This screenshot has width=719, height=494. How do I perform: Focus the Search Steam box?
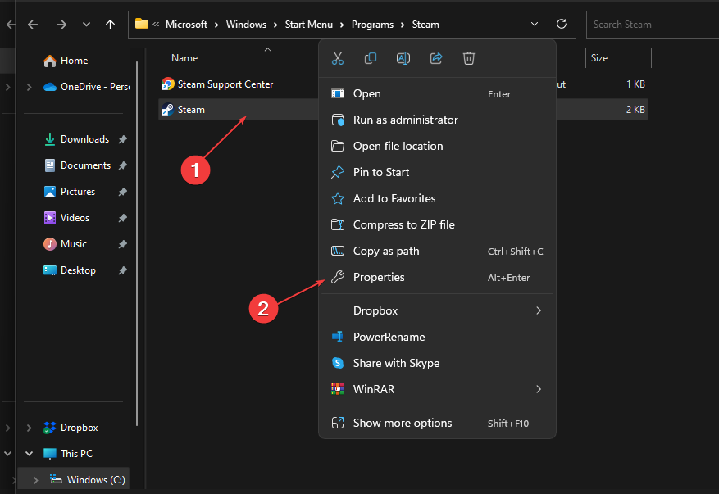point(653,25)
